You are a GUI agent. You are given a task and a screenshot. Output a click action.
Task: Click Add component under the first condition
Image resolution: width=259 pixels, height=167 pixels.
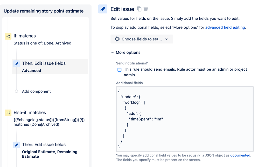click(36, 91)
